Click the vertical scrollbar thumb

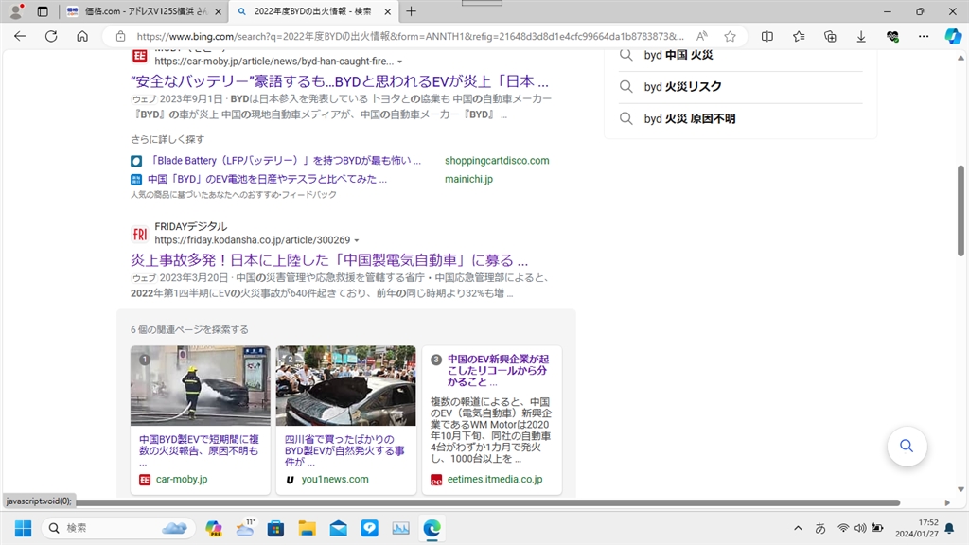(960, 210)
